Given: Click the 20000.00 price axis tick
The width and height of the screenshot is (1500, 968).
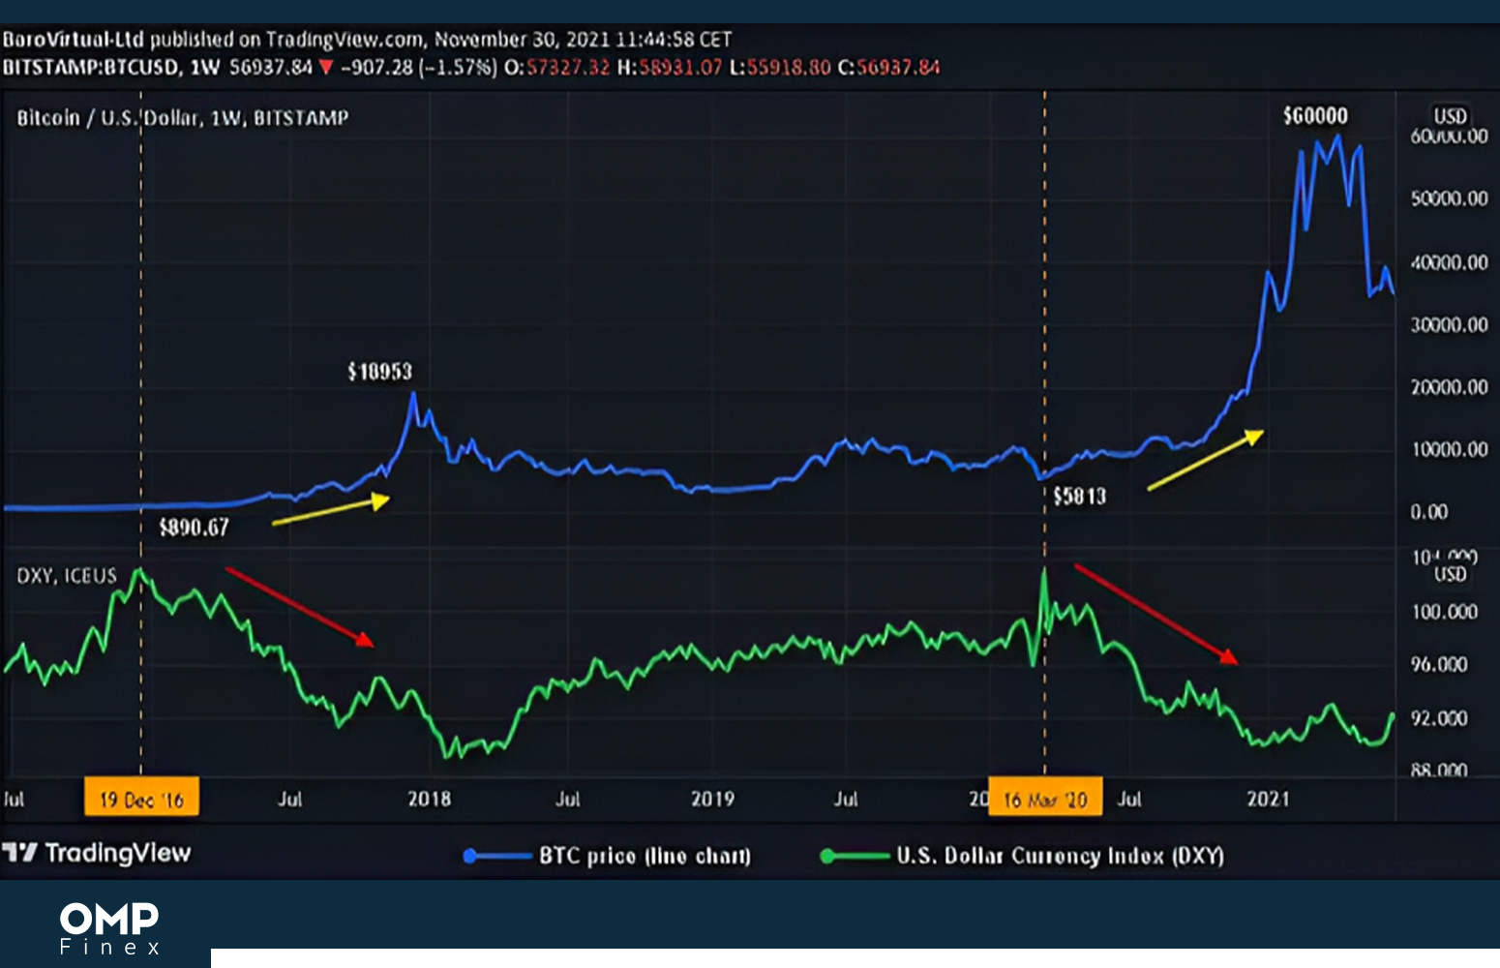Looking at the screenshot, I should [1450, 387].
